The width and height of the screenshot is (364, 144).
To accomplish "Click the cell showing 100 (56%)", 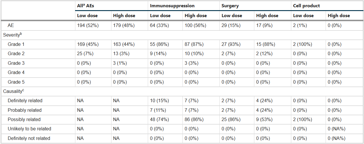I will pos(196,26).
